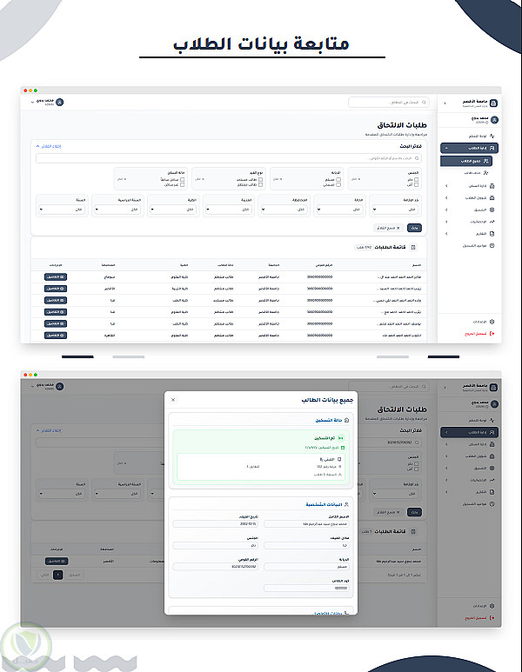Open الإعدادات settings gear in top window sidebar
This screenshot has width=522, height=672.
click(x=492, y=322)
